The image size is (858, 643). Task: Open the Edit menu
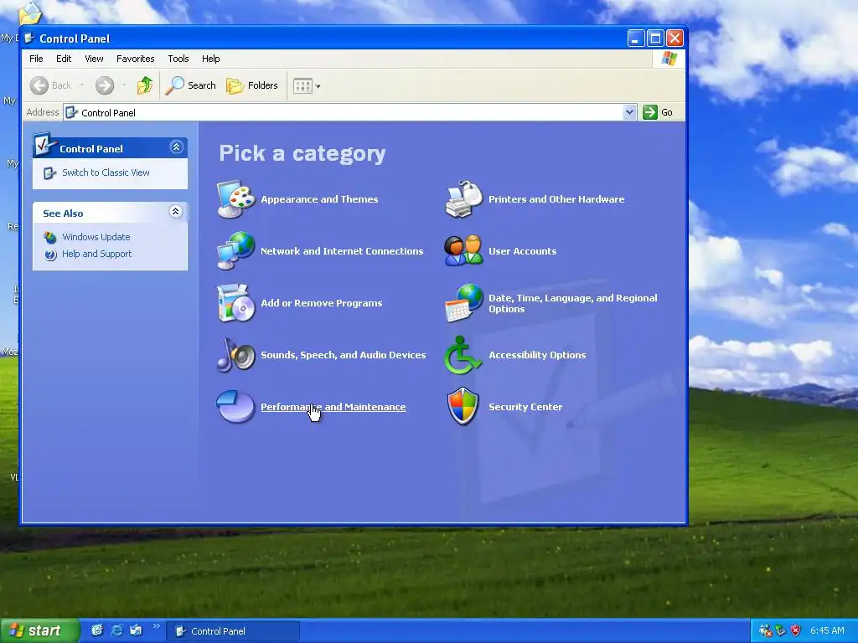pos(64,59)
